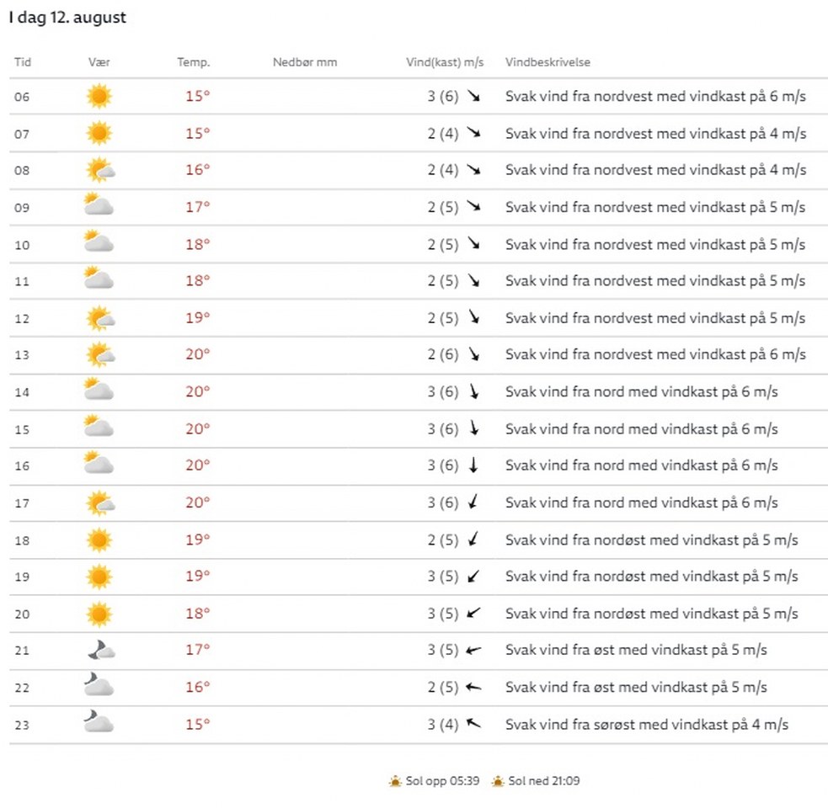Click the Vindbeskrivelse column header
The height and width of the screenshot is (808, 828).
tap(548, 62)
